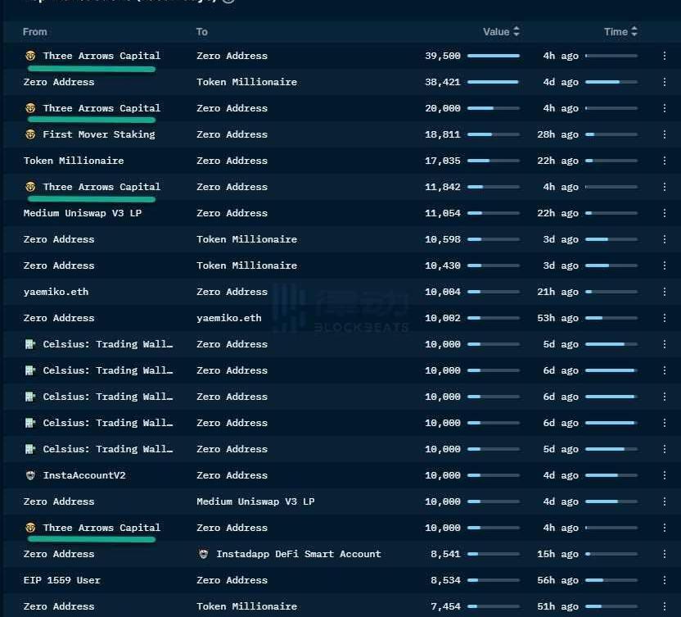Open three-dot menu for the 38,421 transaction
Image resolution: width=681 pixels, height=617 pixels.
665,82
